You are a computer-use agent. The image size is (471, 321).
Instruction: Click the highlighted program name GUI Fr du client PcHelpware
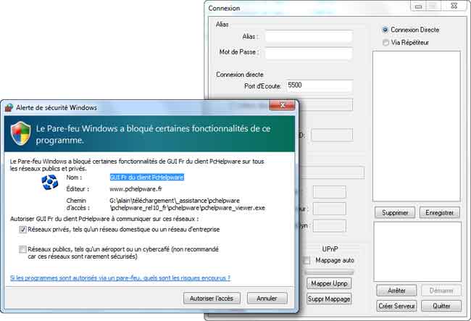click(x=146, y=178)
